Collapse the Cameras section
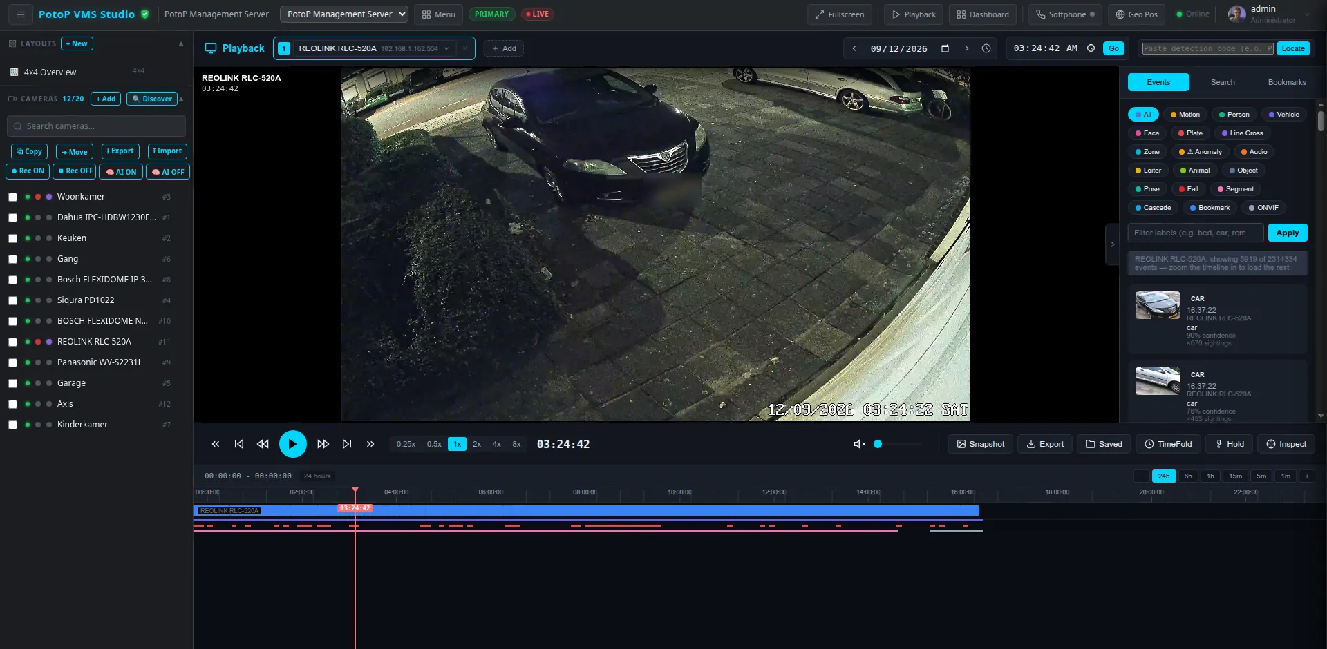 pos(181,99)
